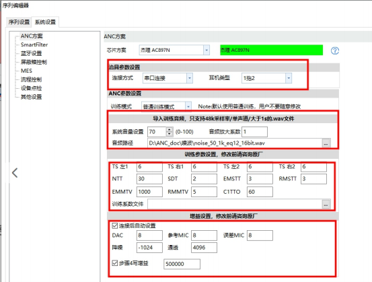Open the 训练模式 dropdown
Image resolution: width=372 pixels, height=282 pixels.
[188, 106]
